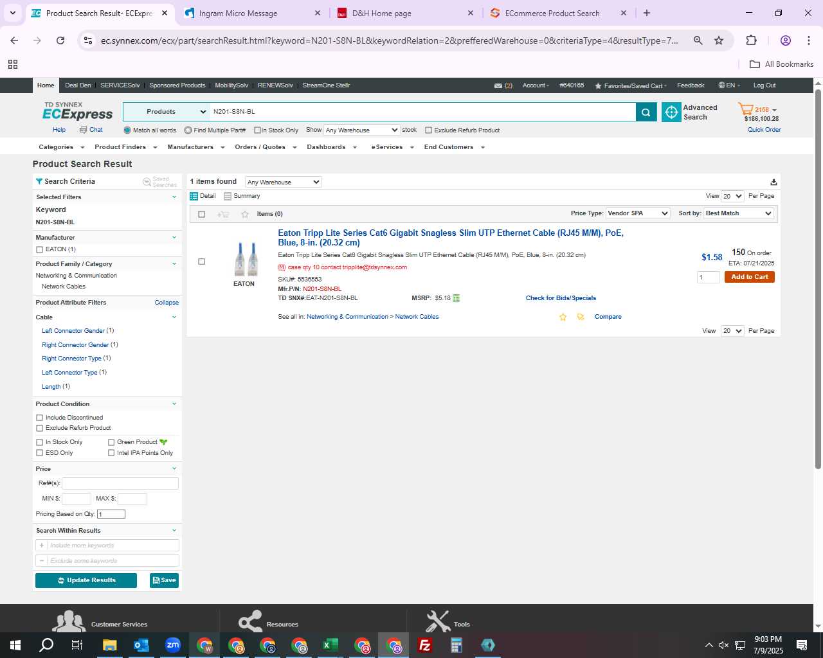This screenshot has width=823, height=658.
Task: Click the star icon beside Compare
Action: tap(563, 317)
